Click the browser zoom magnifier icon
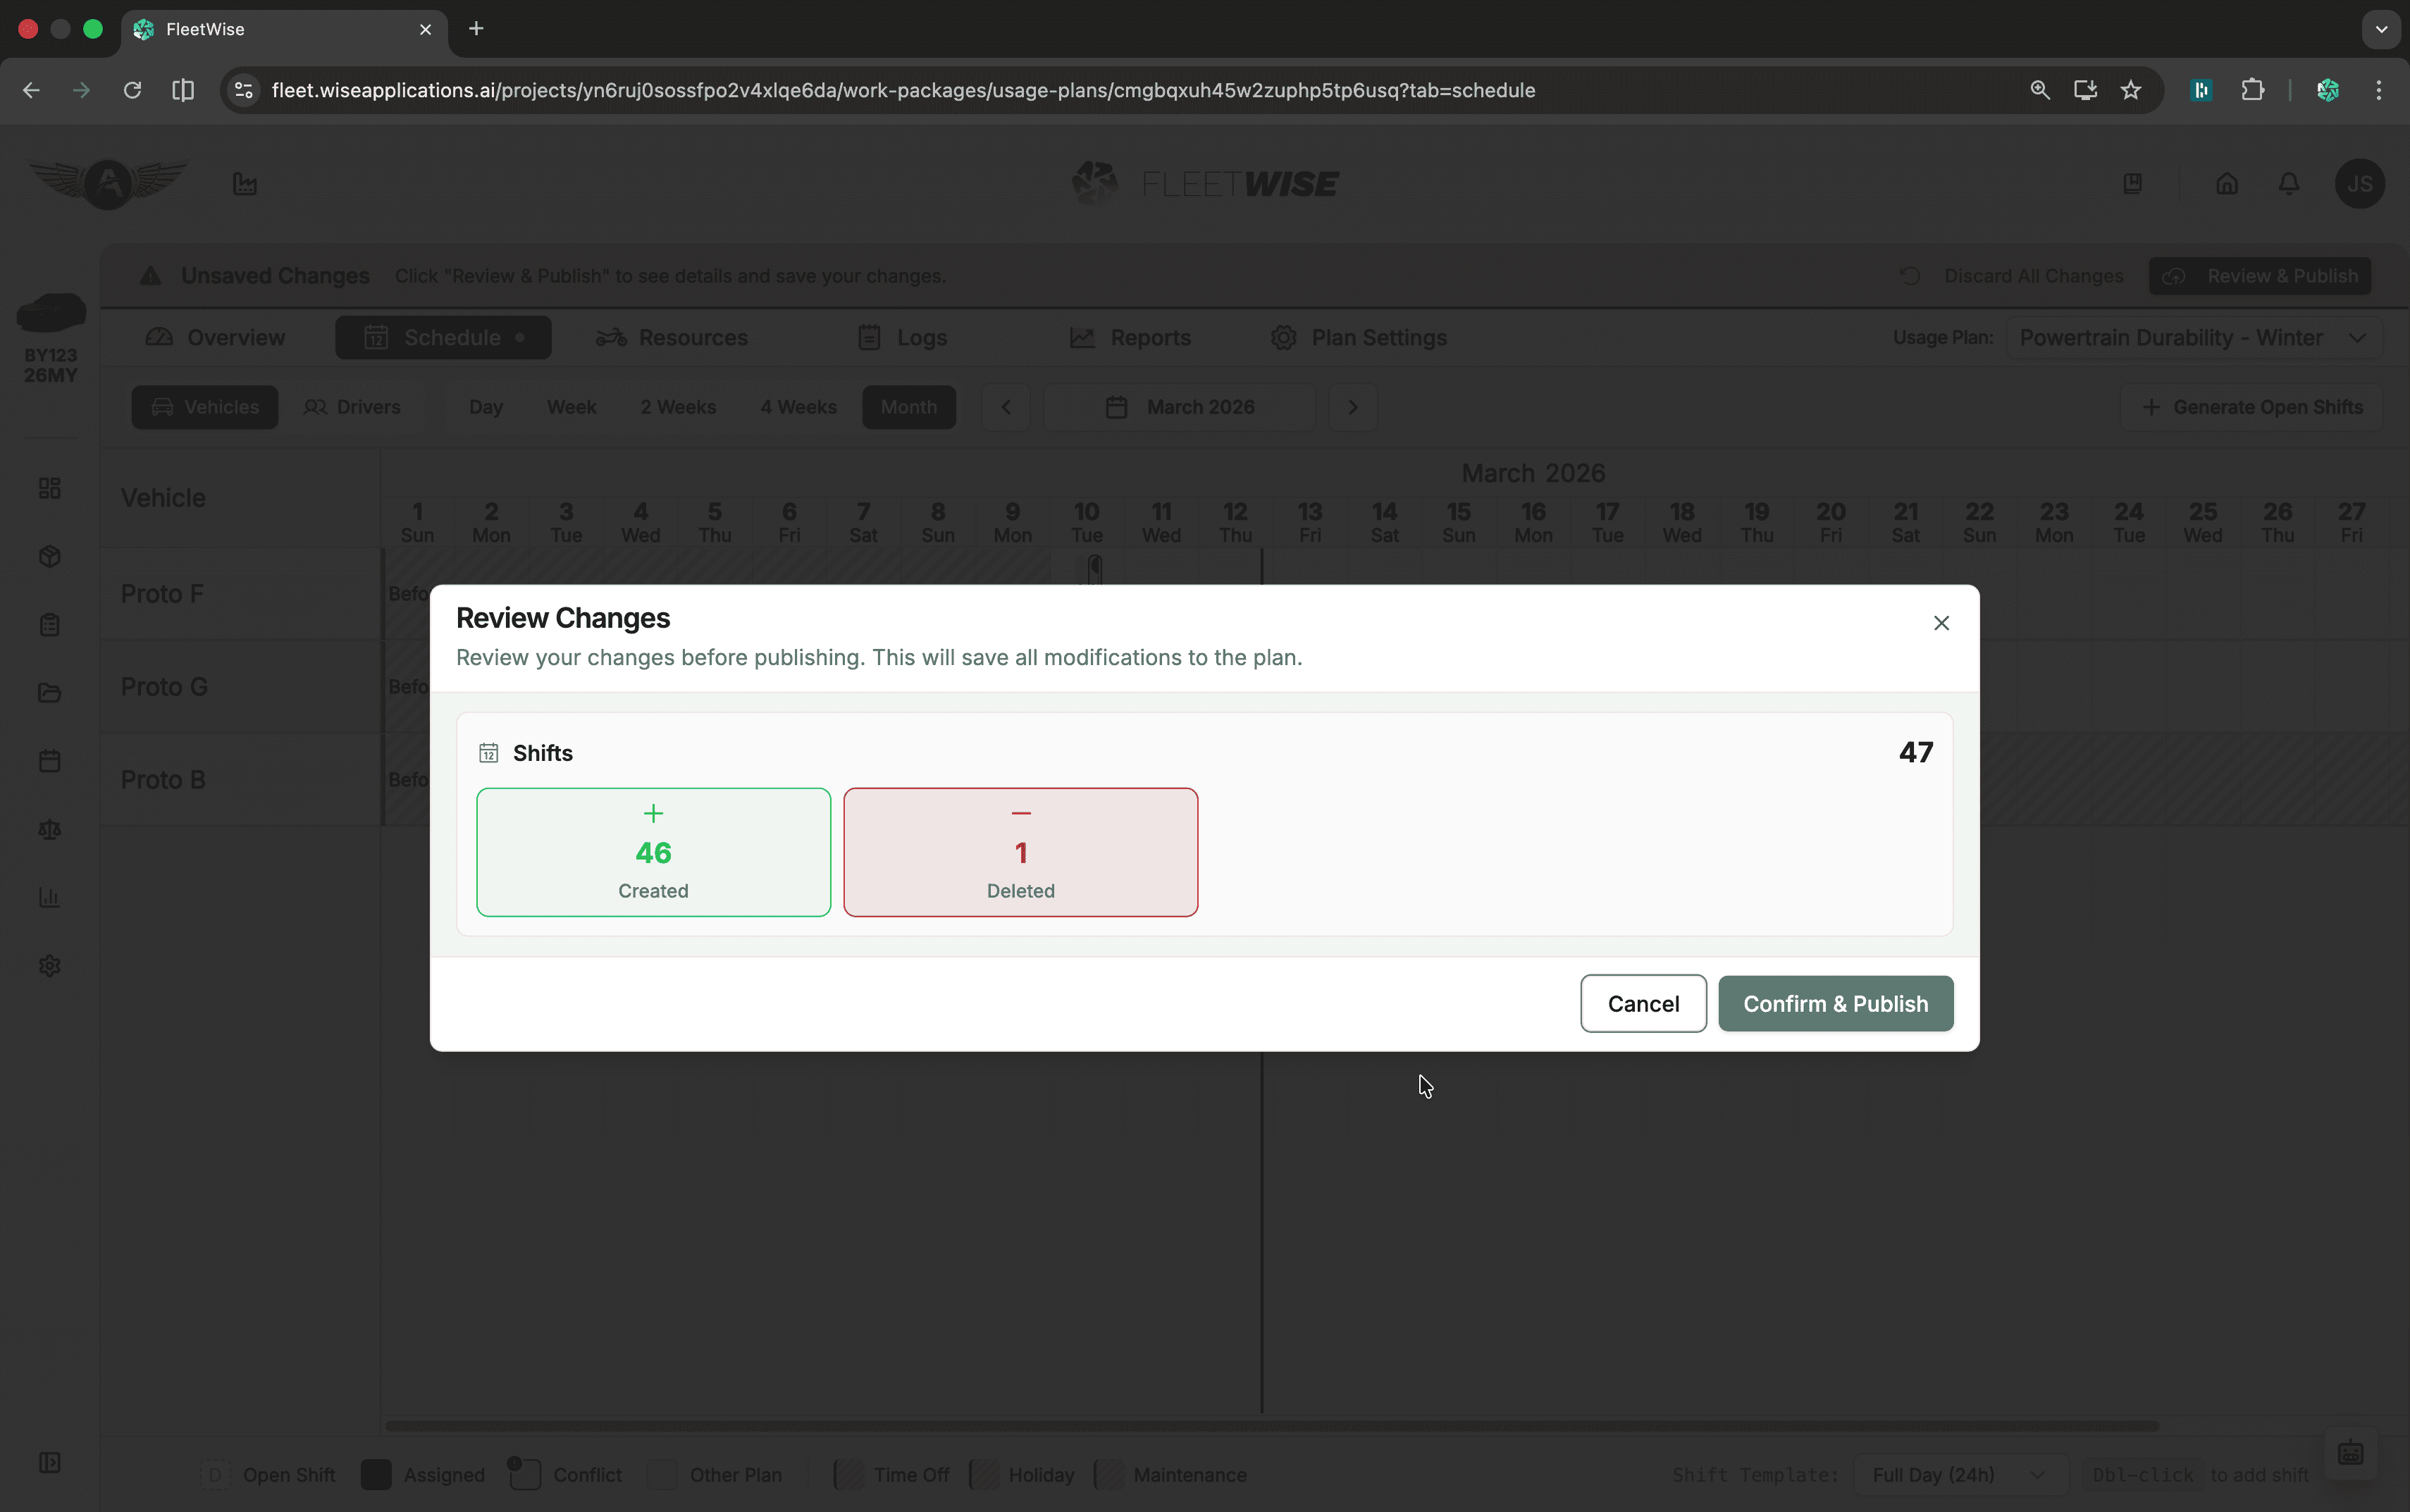Viewport: 2410px width, 1512px height. click(x=2039, y=90)
